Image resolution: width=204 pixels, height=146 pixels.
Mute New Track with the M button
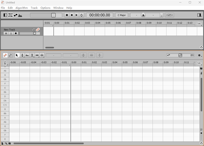pyautogui.click(x=6, y=33)
